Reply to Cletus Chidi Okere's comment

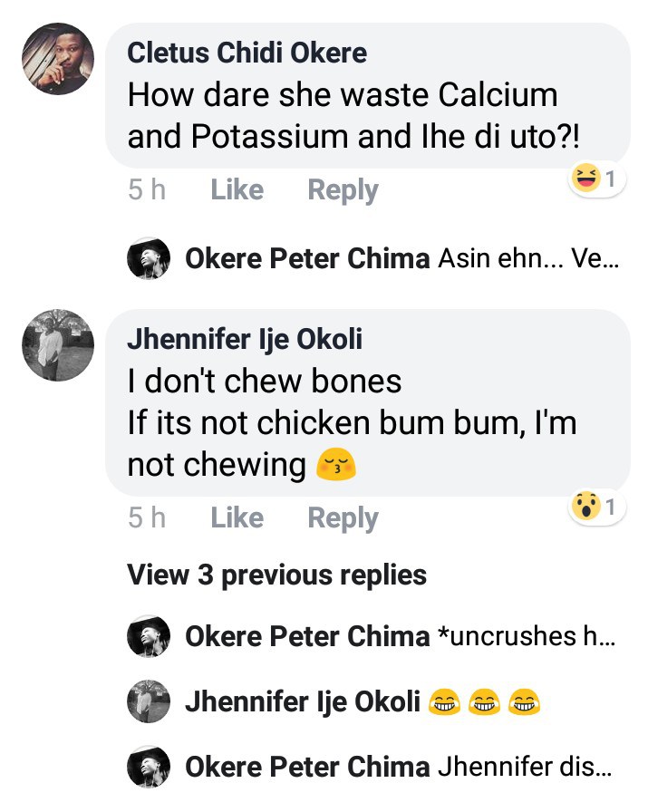coord(343,190)
